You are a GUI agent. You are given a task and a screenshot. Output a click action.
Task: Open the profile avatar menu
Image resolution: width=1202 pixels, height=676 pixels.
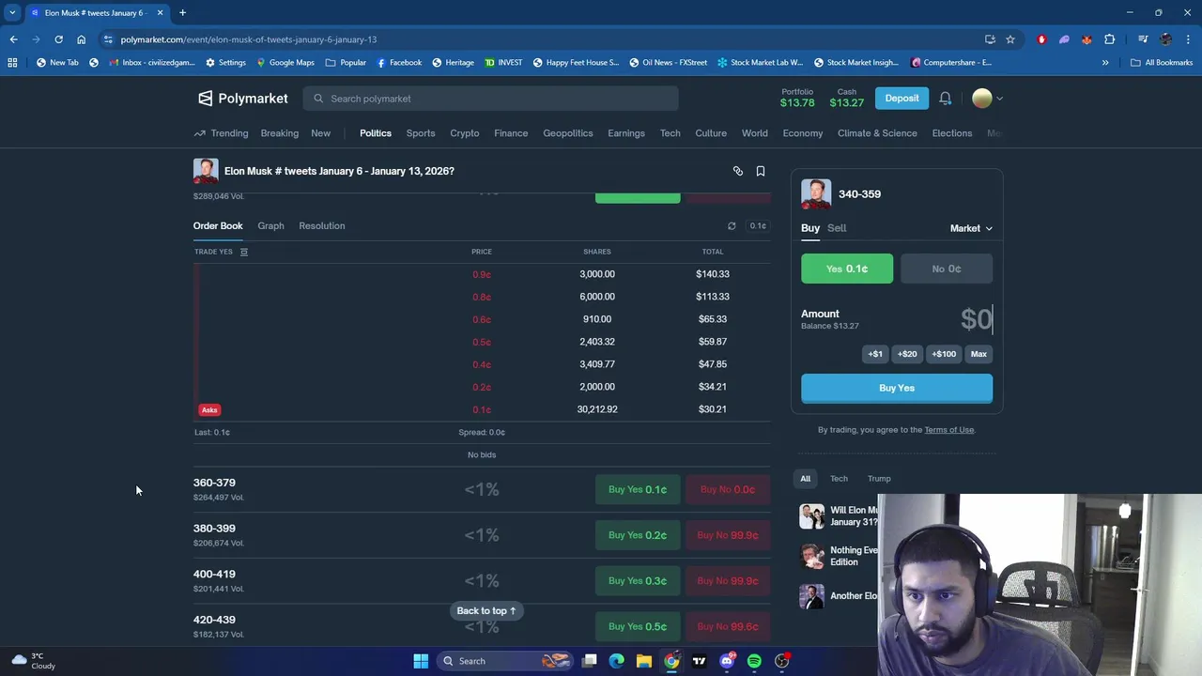click(987, 99)
